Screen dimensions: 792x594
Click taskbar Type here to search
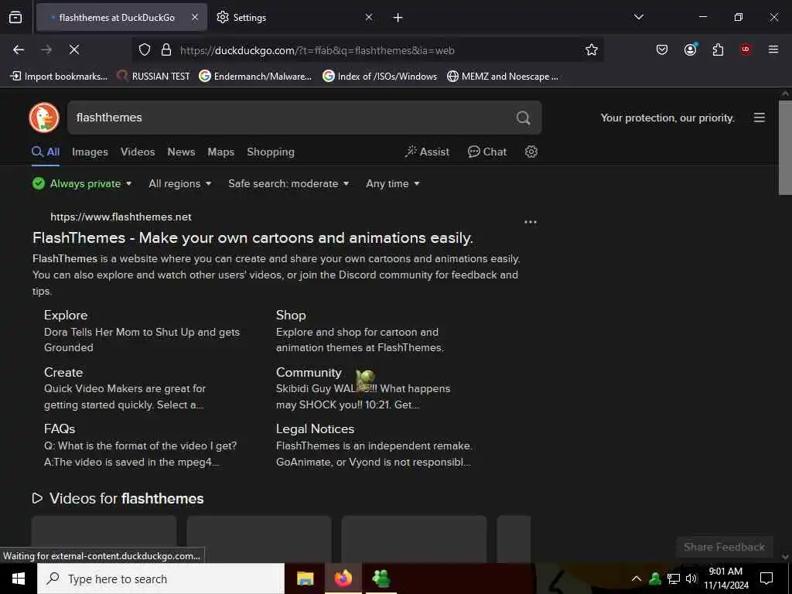161,579
